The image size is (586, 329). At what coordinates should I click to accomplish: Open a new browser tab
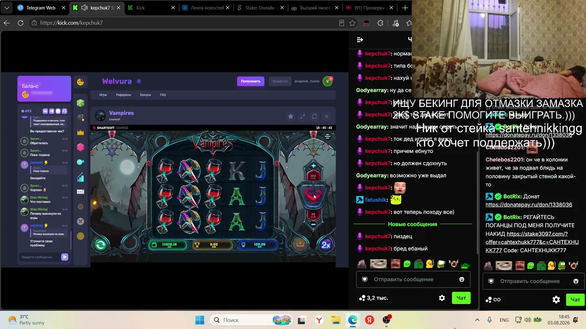coord(405,8)
